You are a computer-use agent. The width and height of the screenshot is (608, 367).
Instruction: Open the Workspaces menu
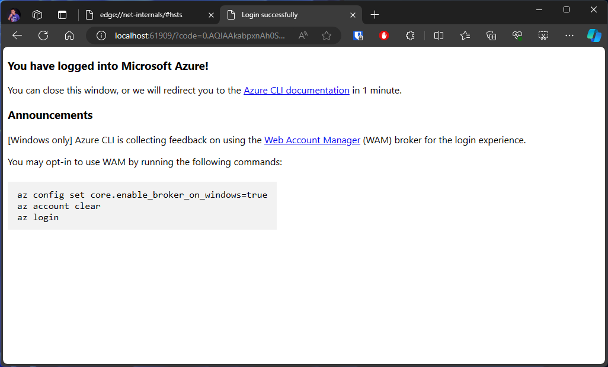pos(37,14)
